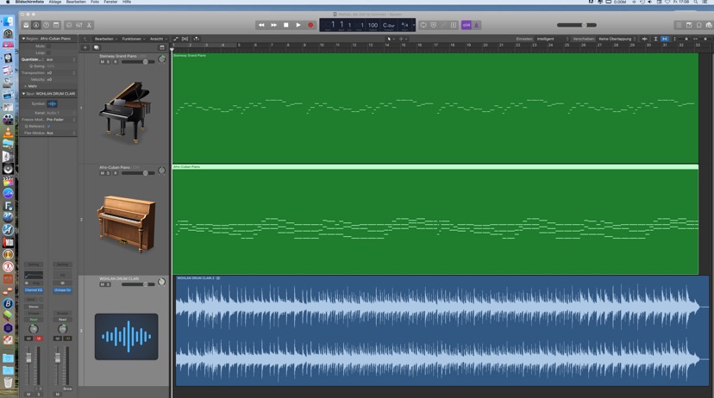714x398 pixels.
Task: Toggle the Cycle mode button
Action: pos(423,25)
